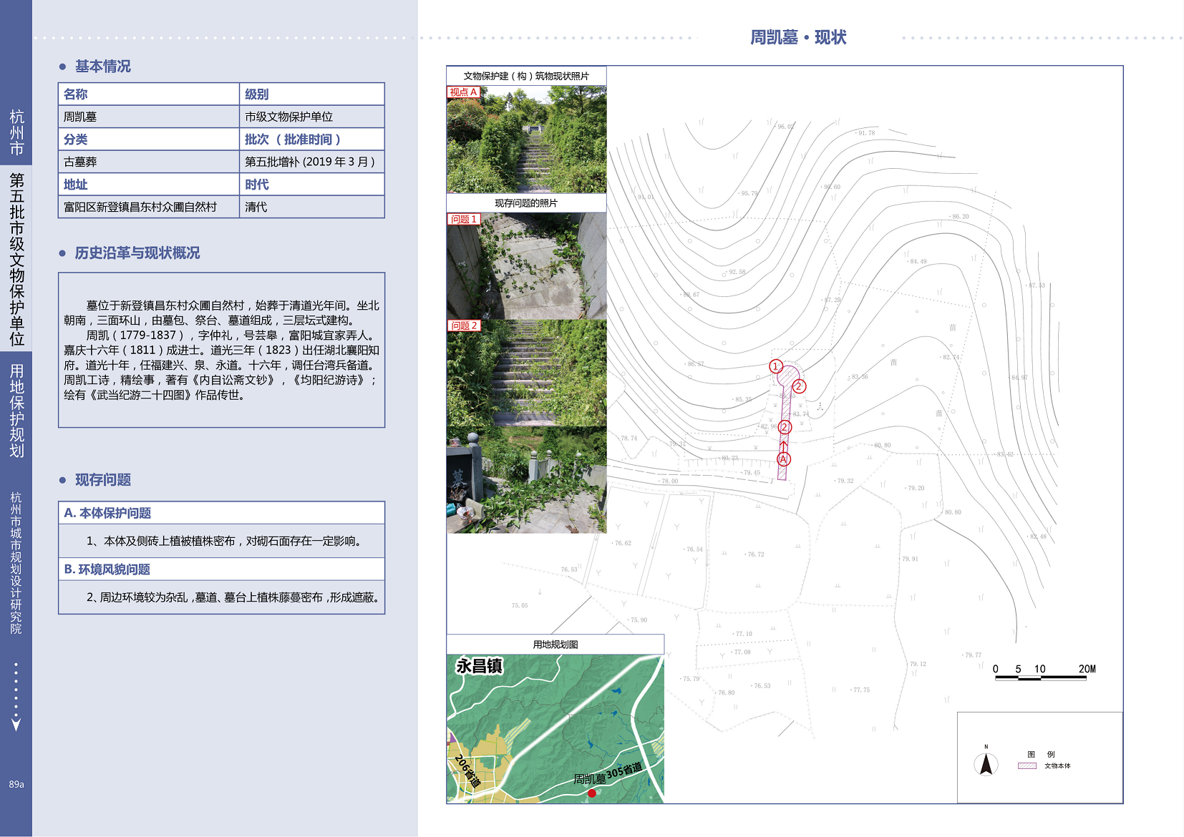Click the north arrow compass icon
This screenshot has height=837, width=1184.
pyautogui.click(x=986, y=763)
